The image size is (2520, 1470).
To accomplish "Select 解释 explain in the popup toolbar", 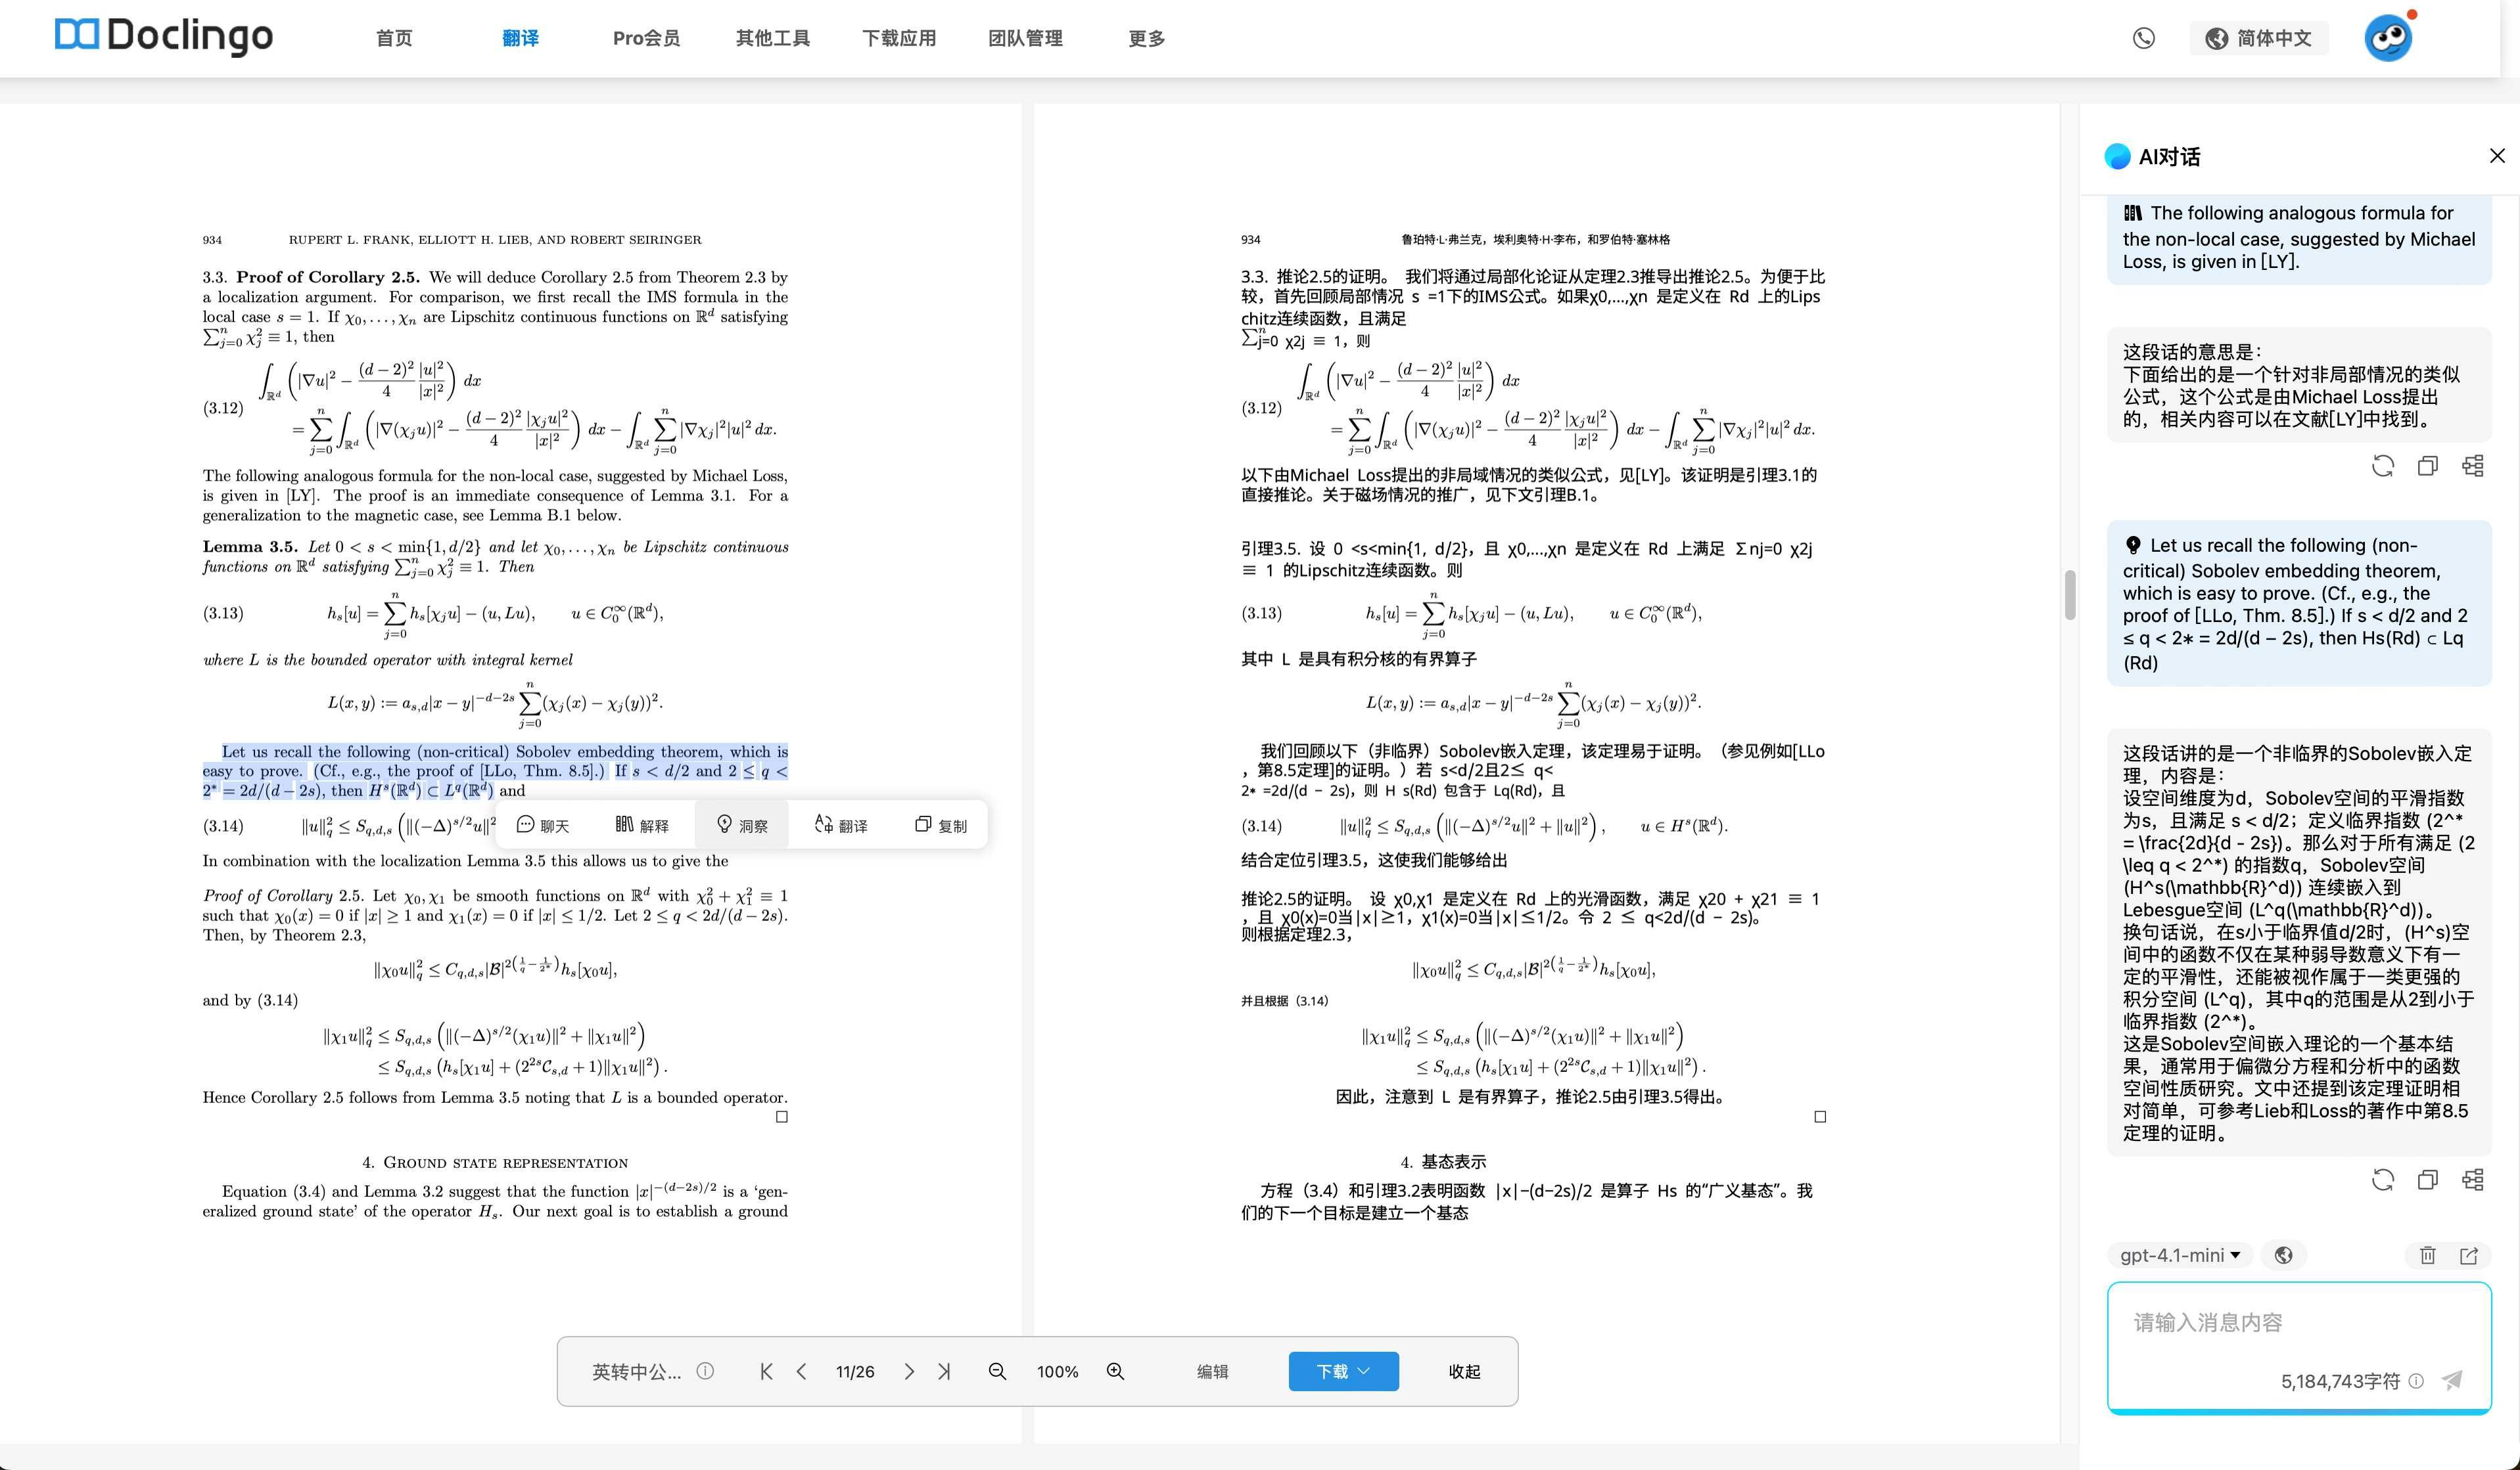I will point(642,826).
